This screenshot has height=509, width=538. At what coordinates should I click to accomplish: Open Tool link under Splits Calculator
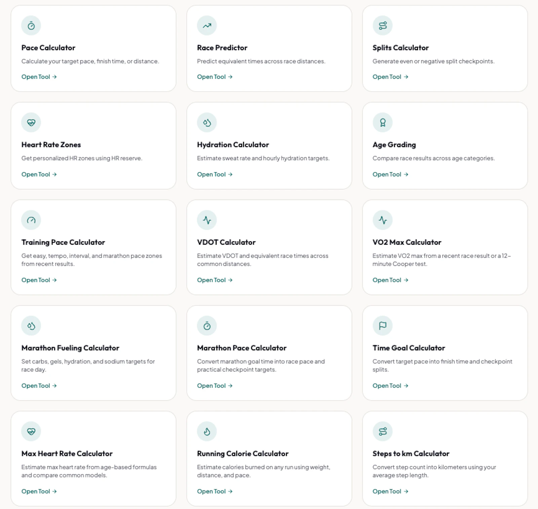pos(390,77)
